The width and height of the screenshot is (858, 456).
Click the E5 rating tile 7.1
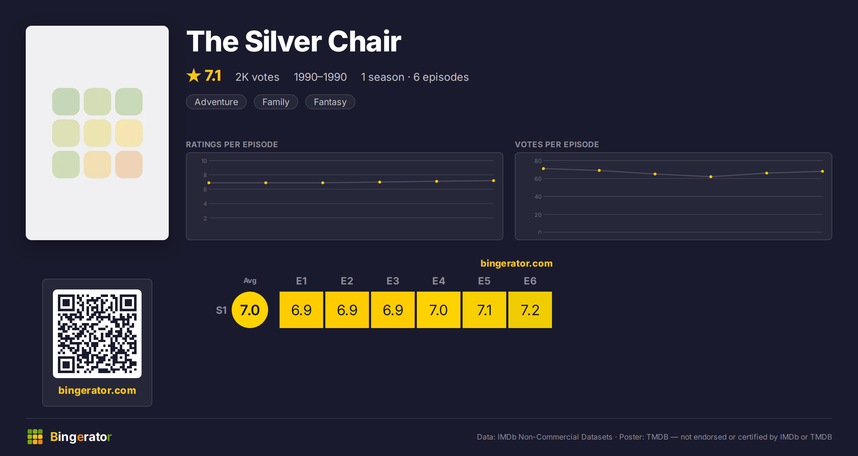[x=484, y=310]
